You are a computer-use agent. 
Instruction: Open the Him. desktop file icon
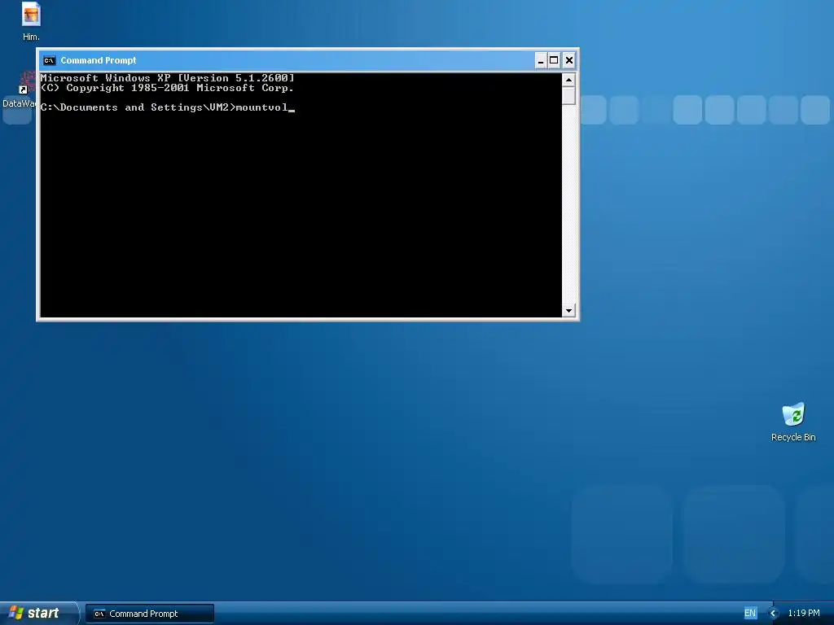point(31,21)
